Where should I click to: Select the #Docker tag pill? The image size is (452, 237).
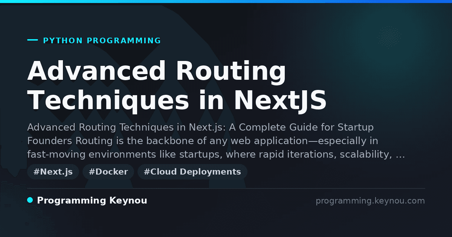(x=108, y=172)
